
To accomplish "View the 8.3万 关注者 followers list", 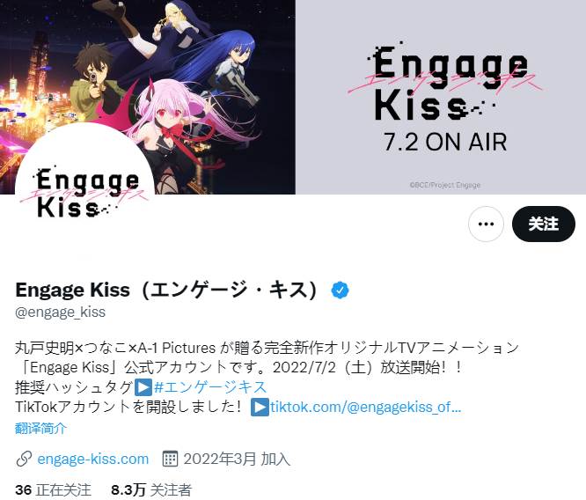I will pos(151,490).
